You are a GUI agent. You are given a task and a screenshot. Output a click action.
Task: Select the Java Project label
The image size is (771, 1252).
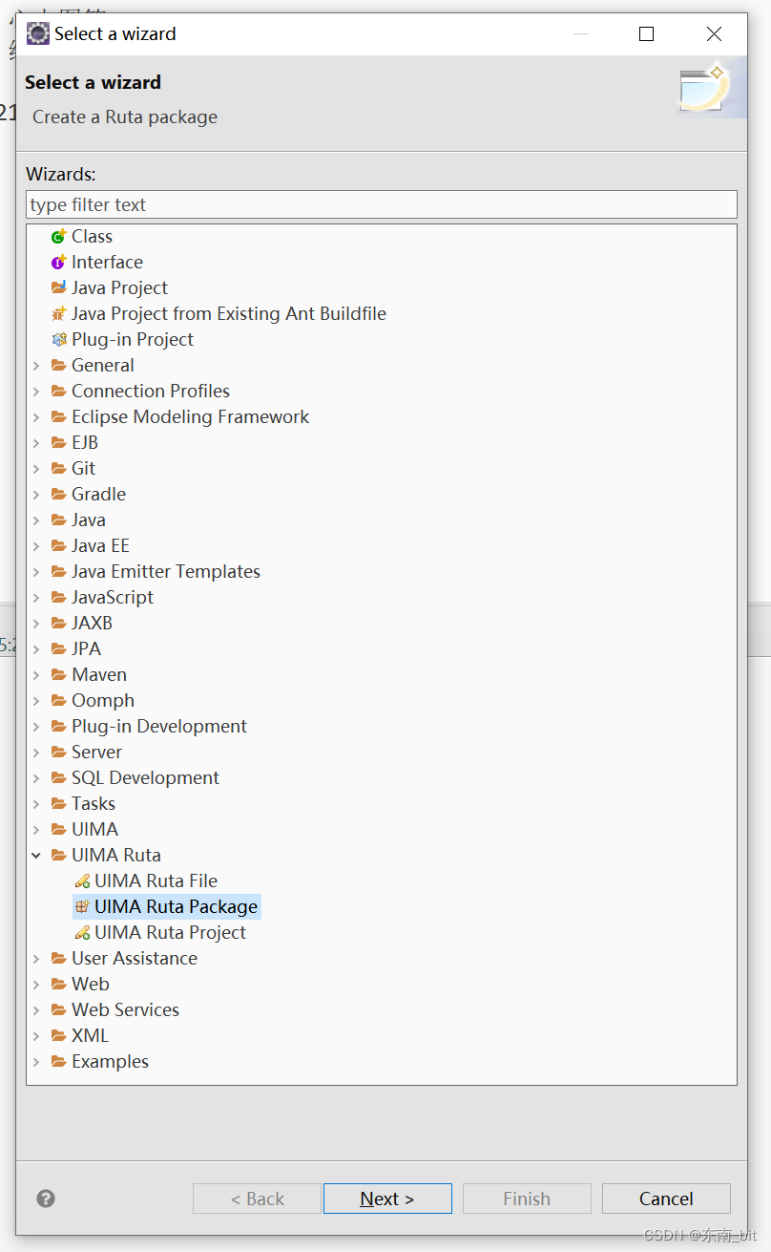(119, 287)
